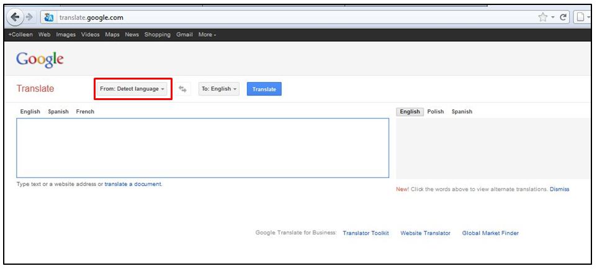Select French as the source language

pos(85,112)
